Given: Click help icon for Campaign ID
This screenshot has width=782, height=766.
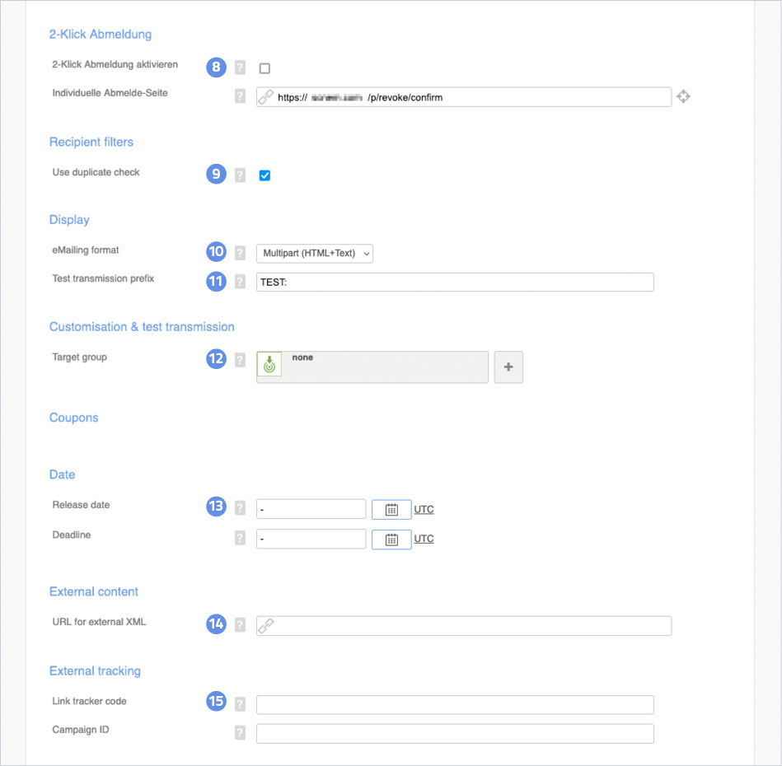Looking at the screenshot, I should (240, 732).
